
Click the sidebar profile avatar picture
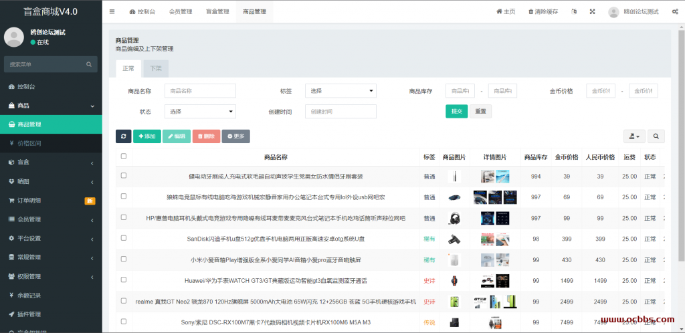[x=14, y=37]
